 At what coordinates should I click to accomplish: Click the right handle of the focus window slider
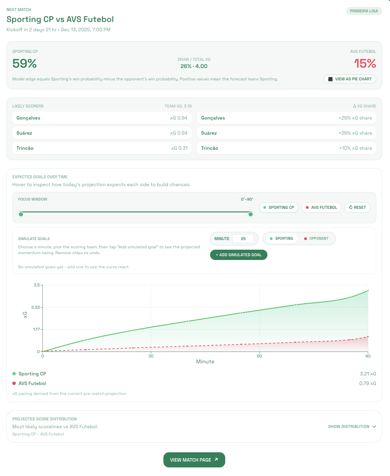[251, 214]
